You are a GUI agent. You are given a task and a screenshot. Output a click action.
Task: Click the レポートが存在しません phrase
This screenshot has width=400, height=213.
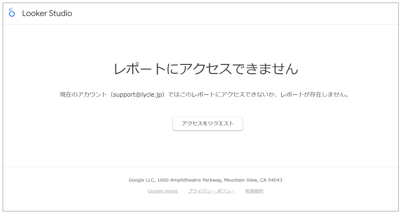[313, 95]
